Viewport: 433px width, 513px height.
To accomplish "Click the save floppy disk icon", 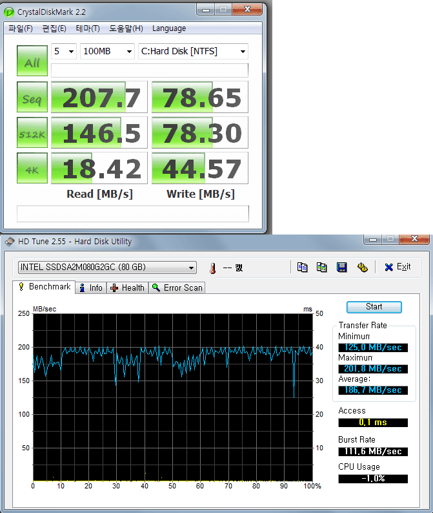I will 342,267.
